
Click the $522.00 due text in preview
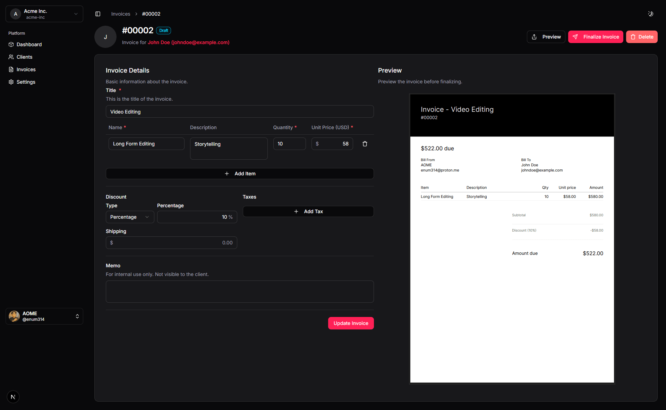tap(437, 148)
